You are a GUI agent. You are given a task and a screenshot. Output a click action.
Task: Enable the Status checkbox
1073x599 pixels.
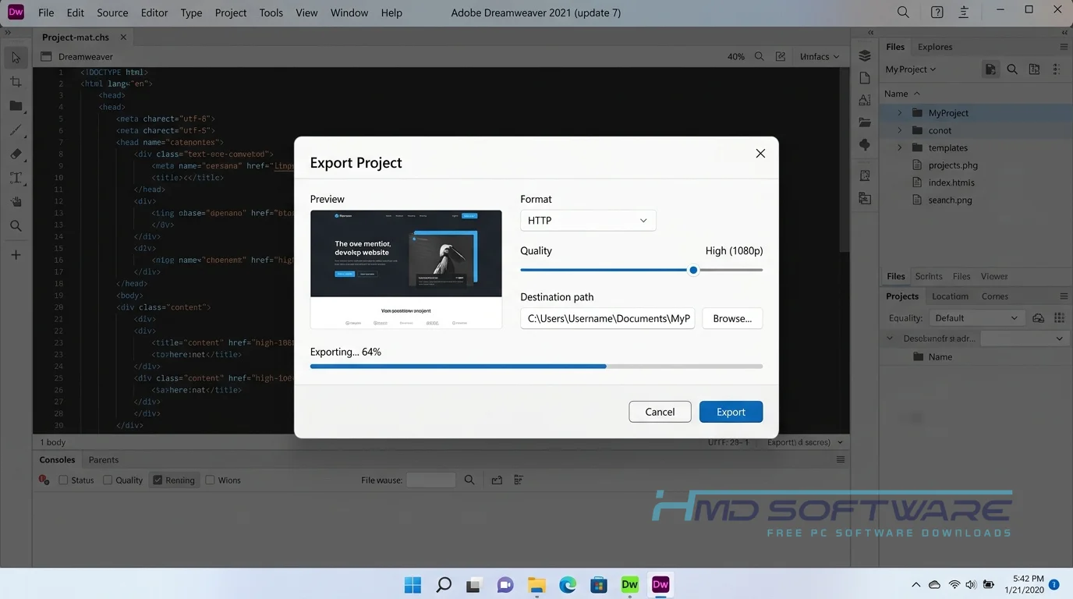click(64, 480)
